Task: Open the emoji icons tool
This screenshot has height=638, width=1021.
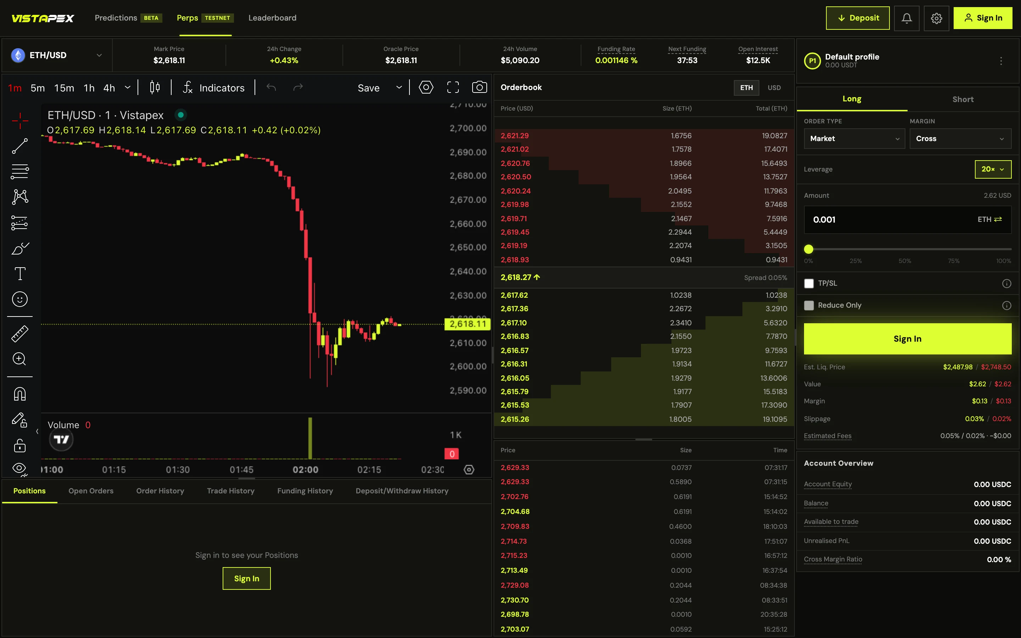Action: point(20,300)
